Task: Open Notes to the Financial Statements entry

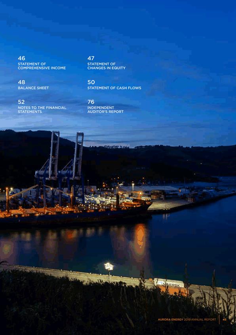Action: coord(42,110)
